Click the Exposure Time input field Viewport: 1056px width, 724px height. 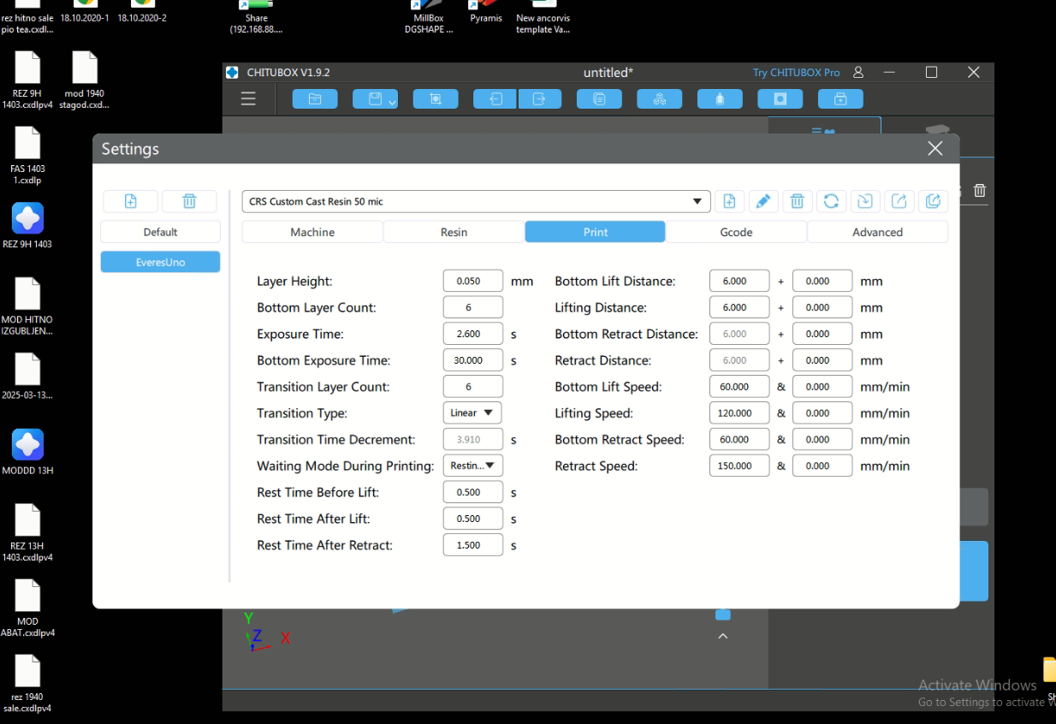472,334
